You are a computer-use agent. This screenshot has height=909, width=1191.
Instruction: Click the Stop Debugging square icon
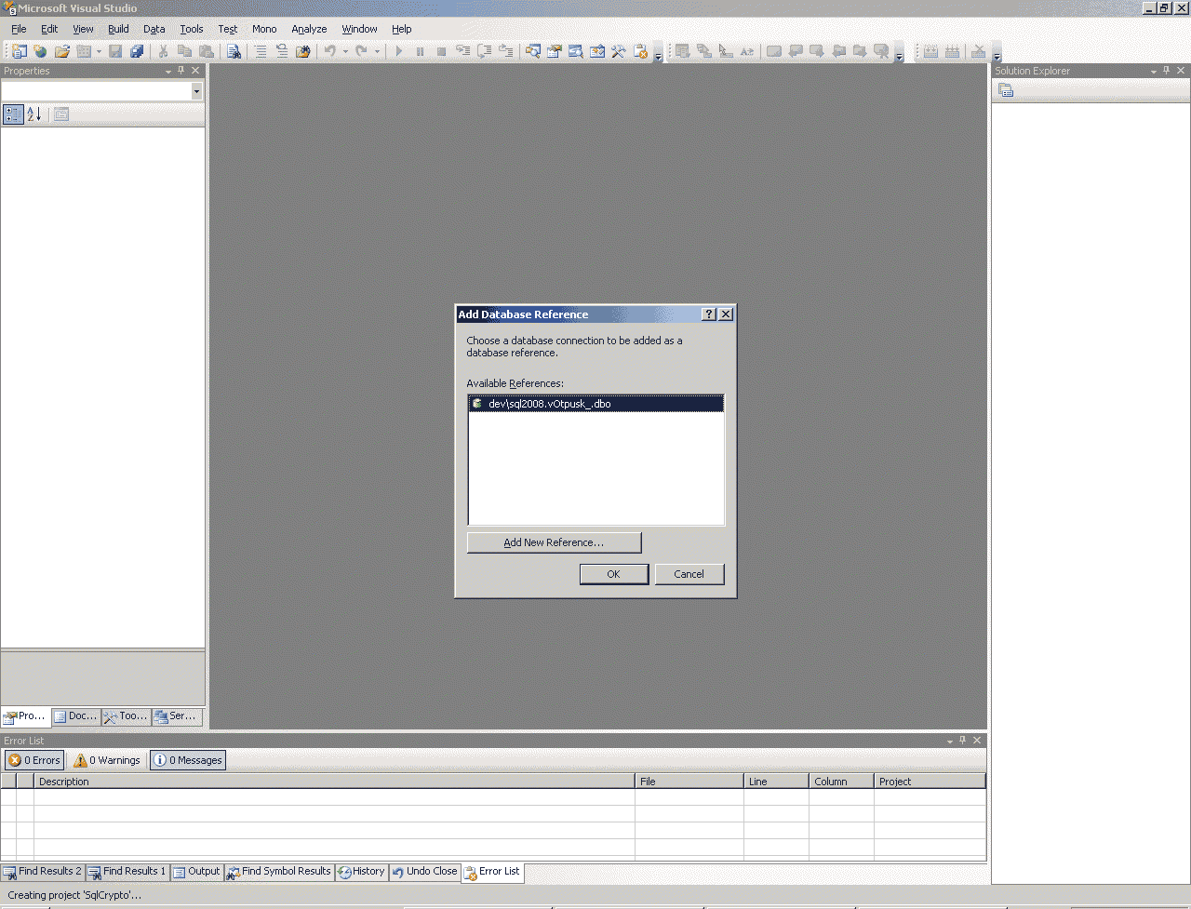click(x=442, y=52)
